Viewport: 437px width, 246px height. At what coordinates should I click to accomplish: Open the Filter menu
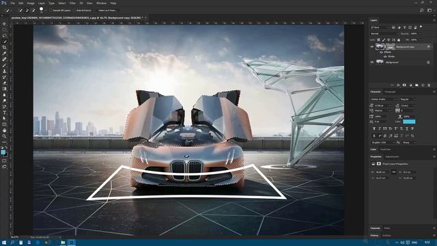tap(72, 3)
